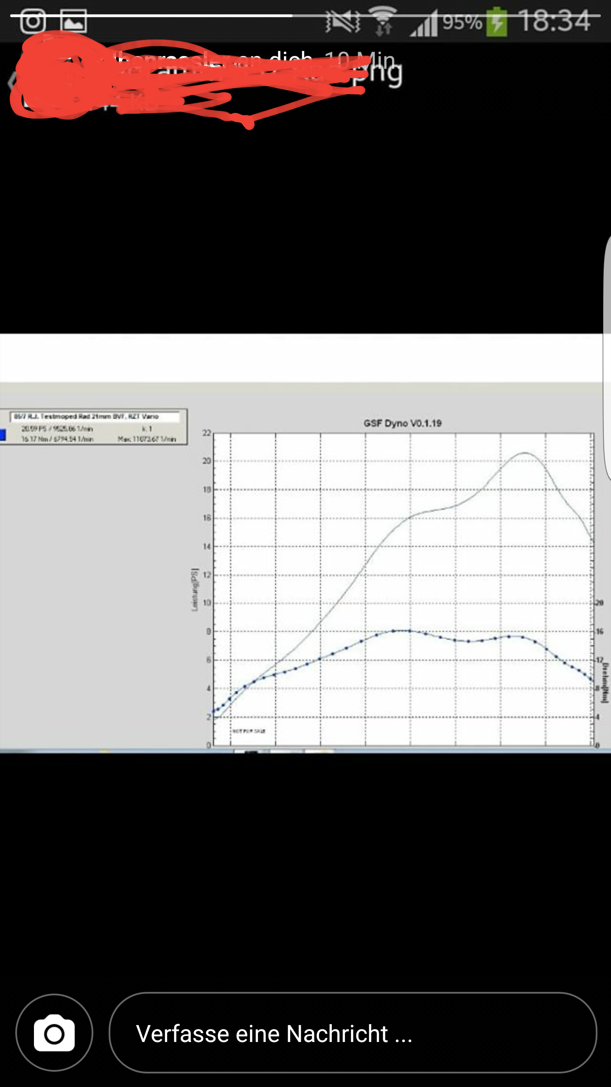Tap the mobile signal strength bars

click(x=423, y=23)
